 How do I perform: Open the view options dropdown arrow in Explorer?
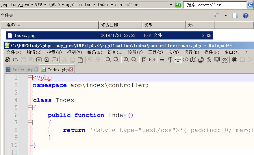tap(226, 15)
